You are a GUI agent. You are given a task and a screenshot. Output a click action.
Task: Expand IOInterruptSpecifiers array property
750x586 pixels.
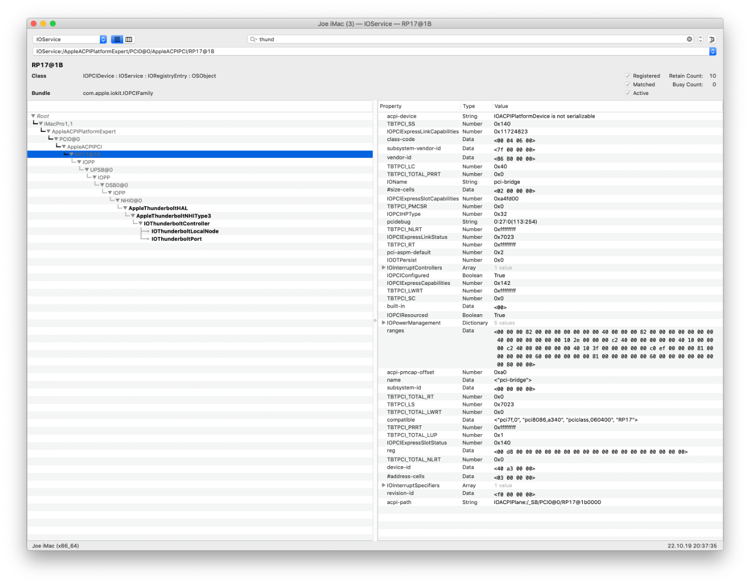(383, 486)
